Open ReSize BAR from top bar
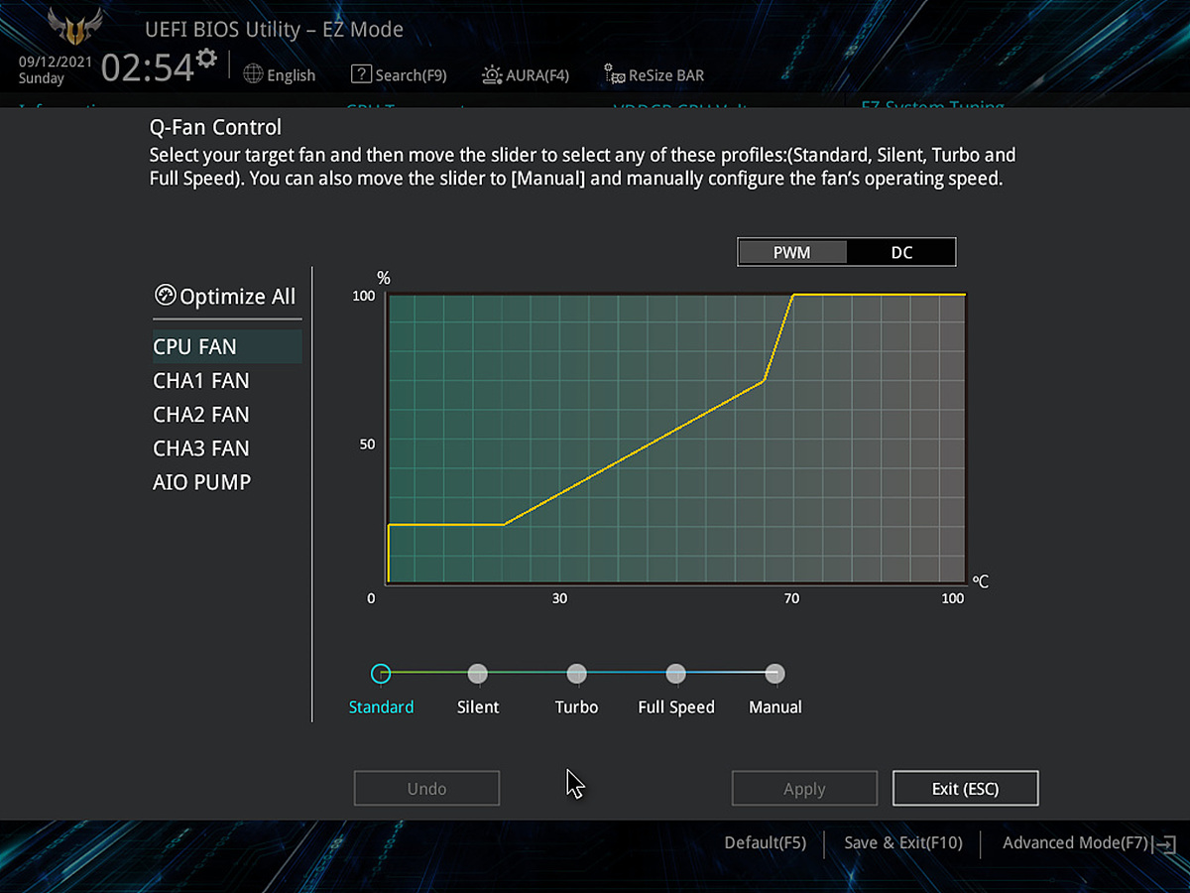This screenshot has width=1190, height=893. (654, 75)
